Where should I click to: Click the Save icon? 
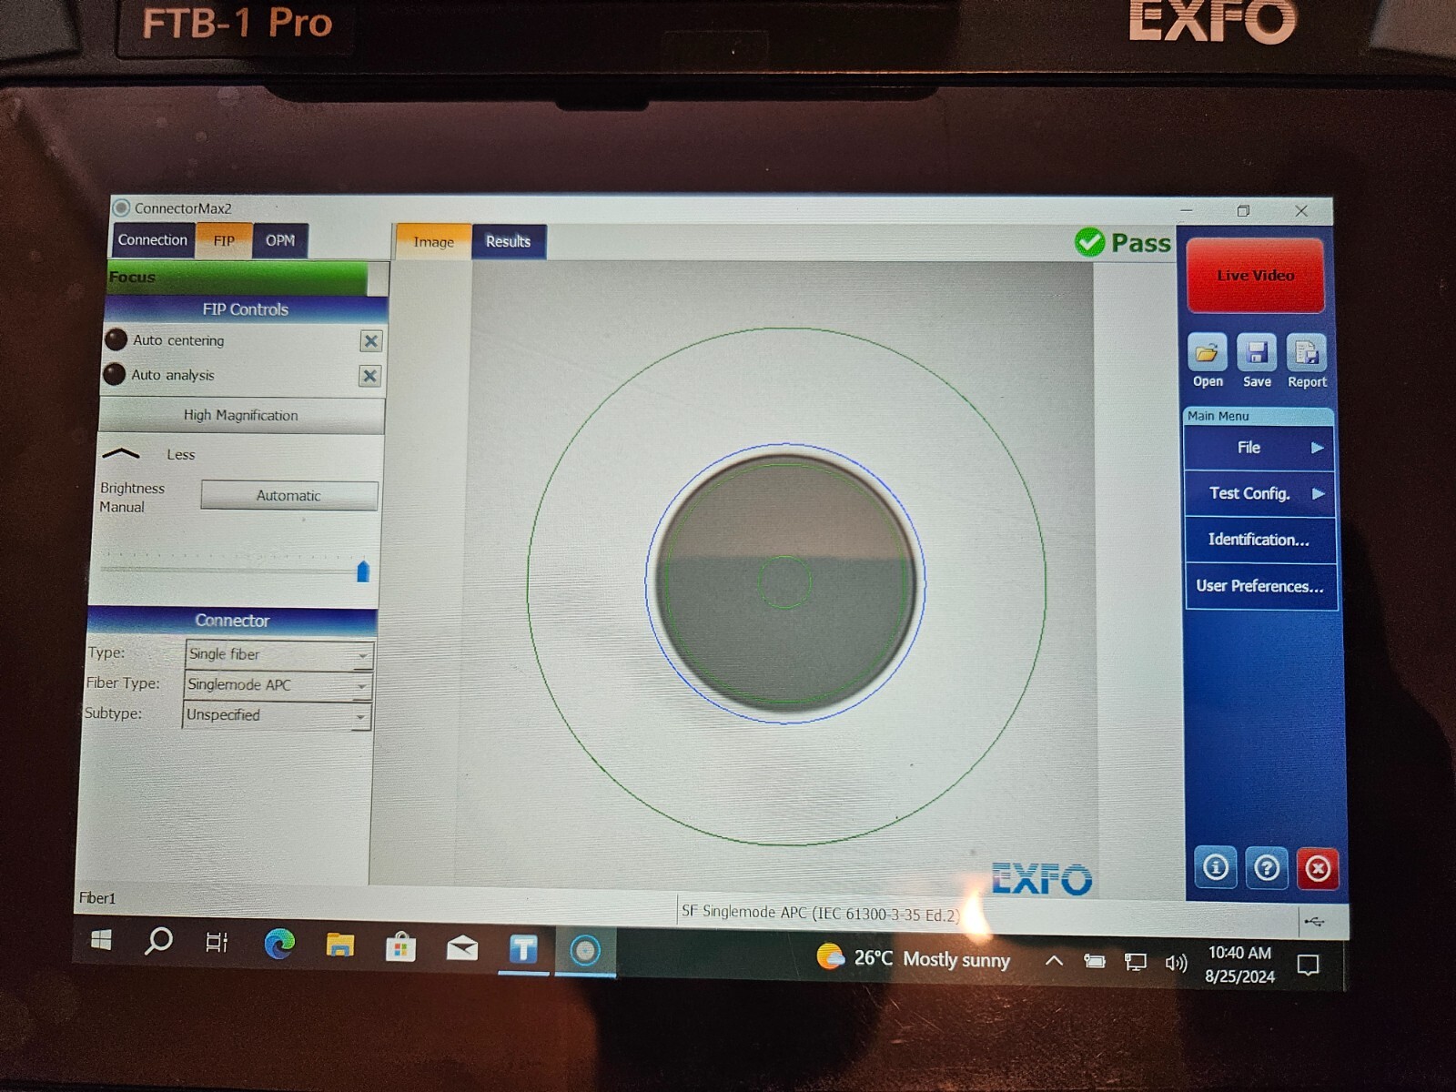pyautogui.click(x=1257, y=353)
